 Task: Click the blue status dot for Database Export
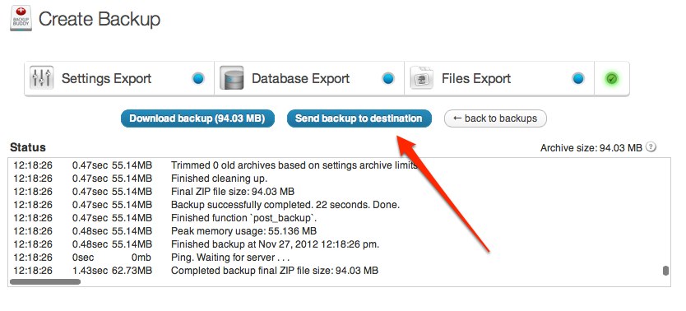(x=388, y=79)
